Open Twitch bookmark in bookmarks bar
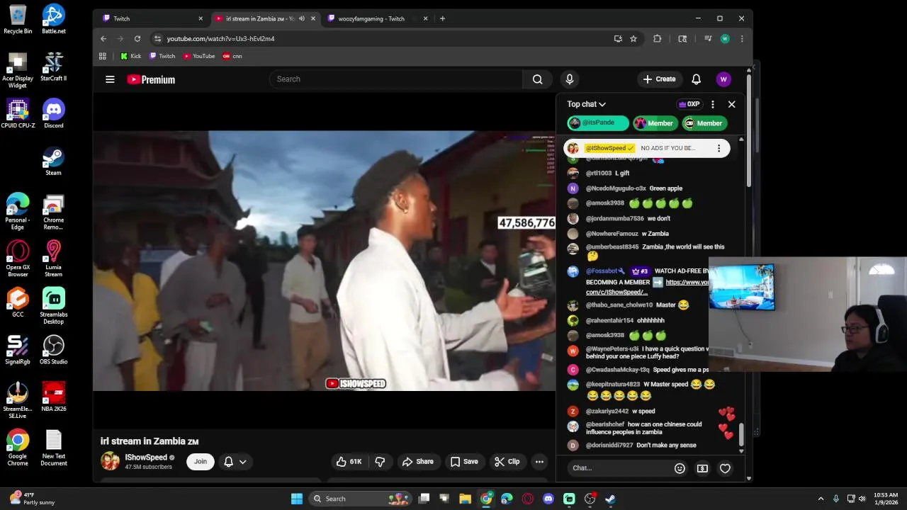The height and width of the screenshot is (510, 907). (162, 56)
